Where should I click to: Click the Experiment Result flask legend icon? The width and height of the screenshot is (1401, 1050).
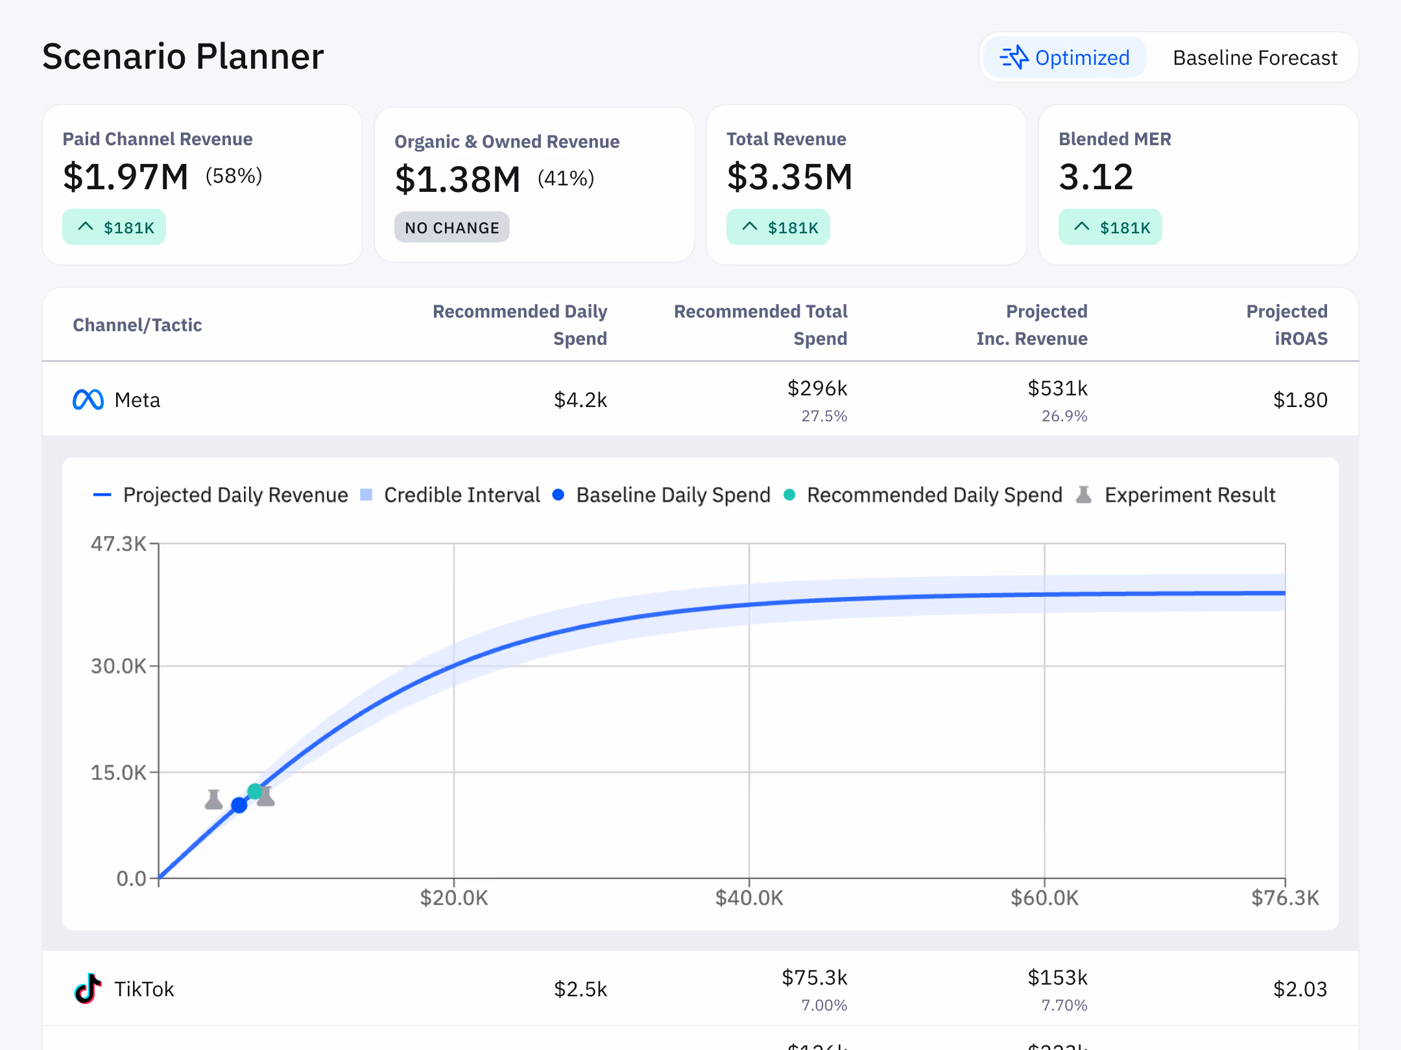(1083, 495)
